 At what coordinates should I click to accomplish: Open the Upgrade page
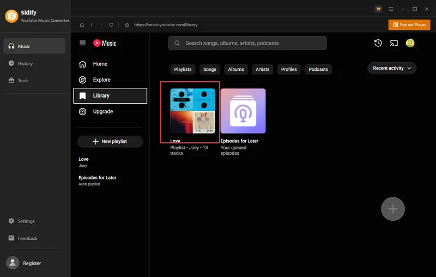pos(110,112)
